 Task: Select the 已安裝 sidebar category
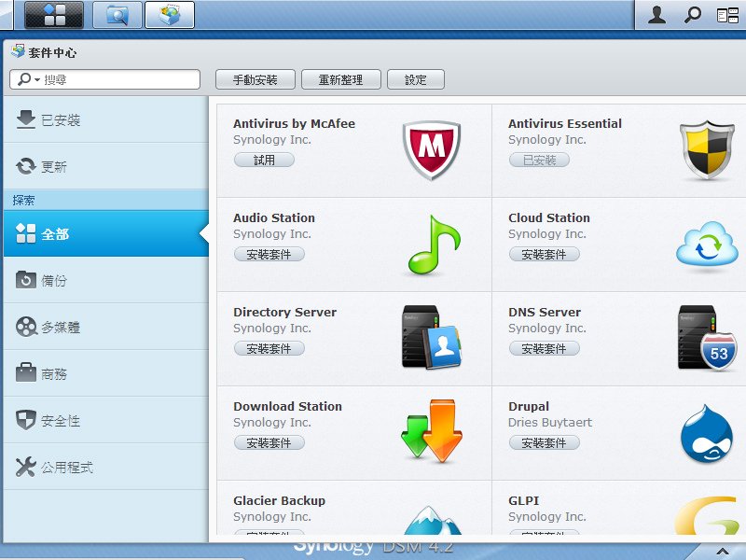105,119
